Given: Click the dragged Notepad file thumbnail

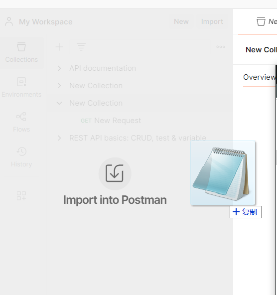Looking at the screenshot, I should click(223, 172).
